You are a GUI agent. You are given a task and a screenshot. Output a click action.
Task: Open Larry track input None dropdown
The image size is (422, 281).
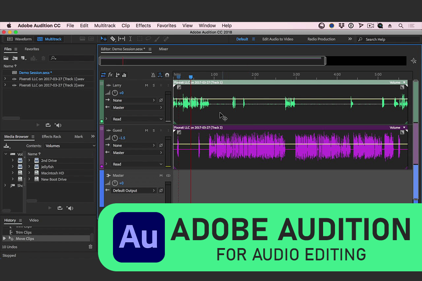[134, 100]
